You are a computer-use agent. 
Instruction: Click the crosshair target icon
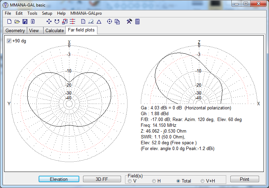tap(109, 22)
